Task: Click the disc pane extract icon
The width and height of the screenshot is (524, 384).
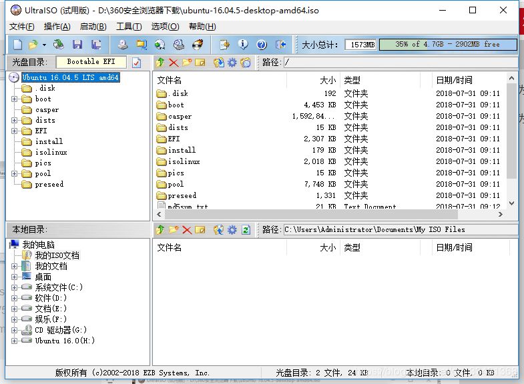Action: pos(219,63)
